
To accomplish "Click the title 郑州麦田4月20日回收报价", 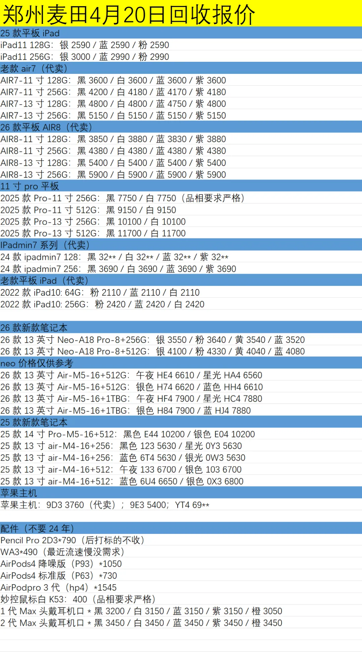I will point(129,14).
